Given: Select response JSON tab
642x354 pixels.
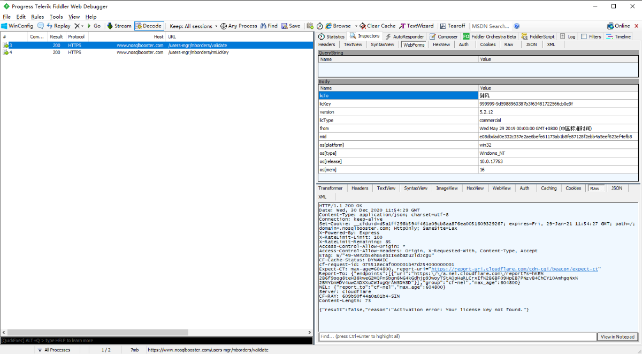Looking at the screenshot, I should pyautogui.click(x=617, y=188).
